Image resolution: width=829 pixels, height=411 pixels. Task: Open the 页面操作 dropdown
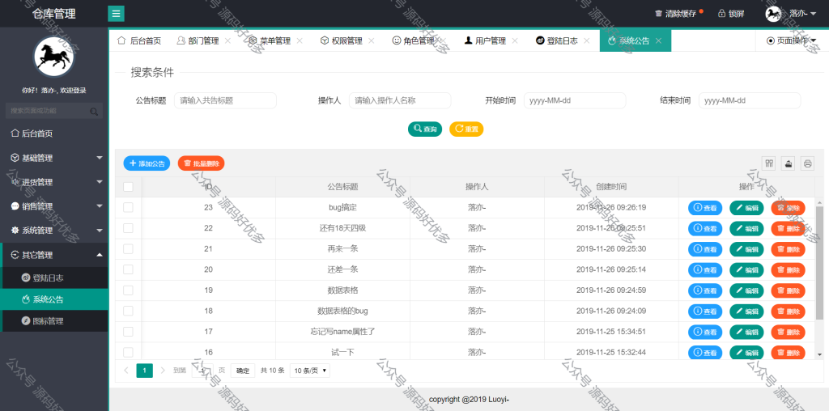[x=792, y=40]
